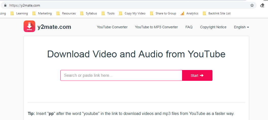Click the y2mate red download logo icon

(x=29, y=26)
